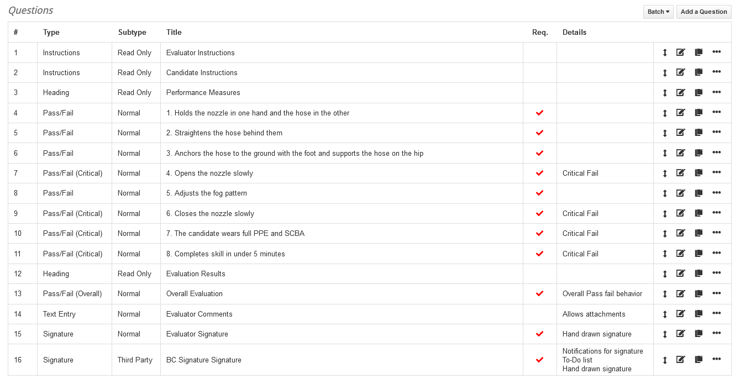Screen dimensions: 740x384
Task: Toggle the required checkmark for Opens the nozzle slowly
Action: [x=539, y=173]
